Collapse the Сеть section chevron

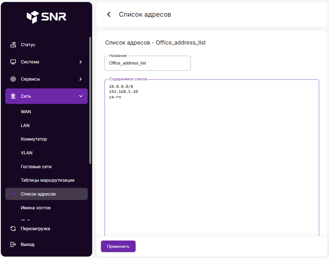[x=81, y=96]
